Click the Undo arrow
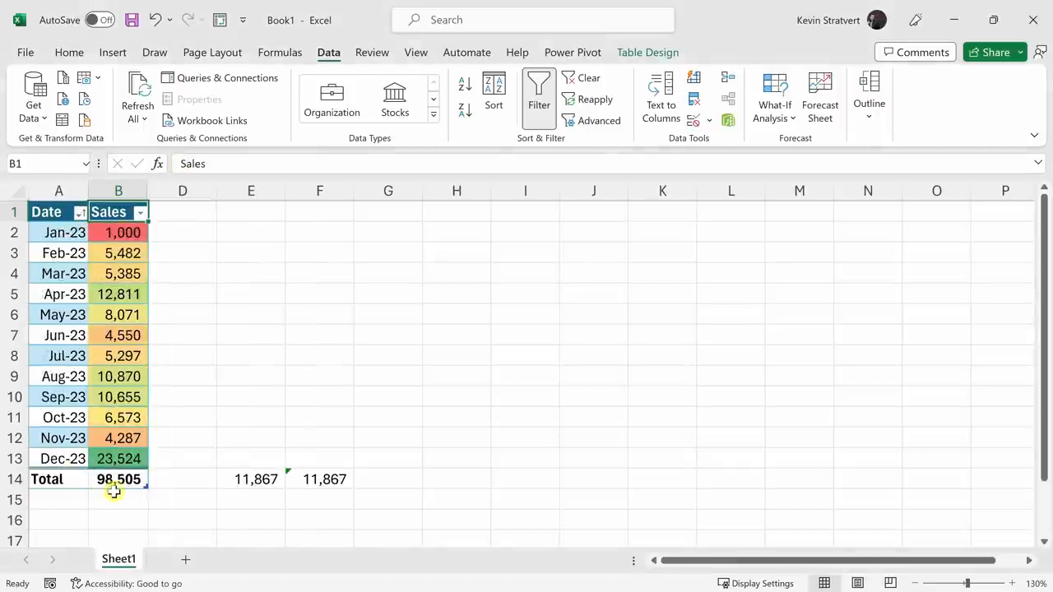 click(x=155, y=20)
